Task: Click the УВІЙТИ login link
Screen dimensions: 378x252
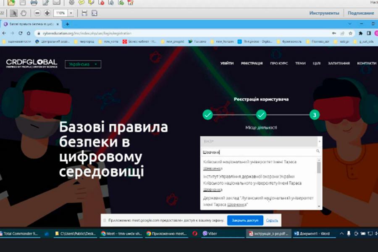Action: (x=227, y=63)
